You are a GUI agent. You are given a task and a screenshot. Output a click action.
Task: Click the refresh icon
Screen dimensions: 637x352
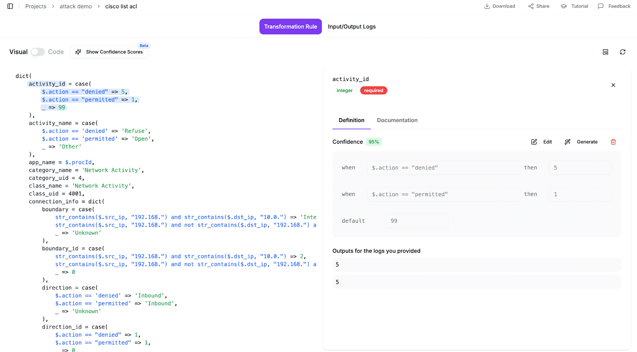tap(623, 52)
